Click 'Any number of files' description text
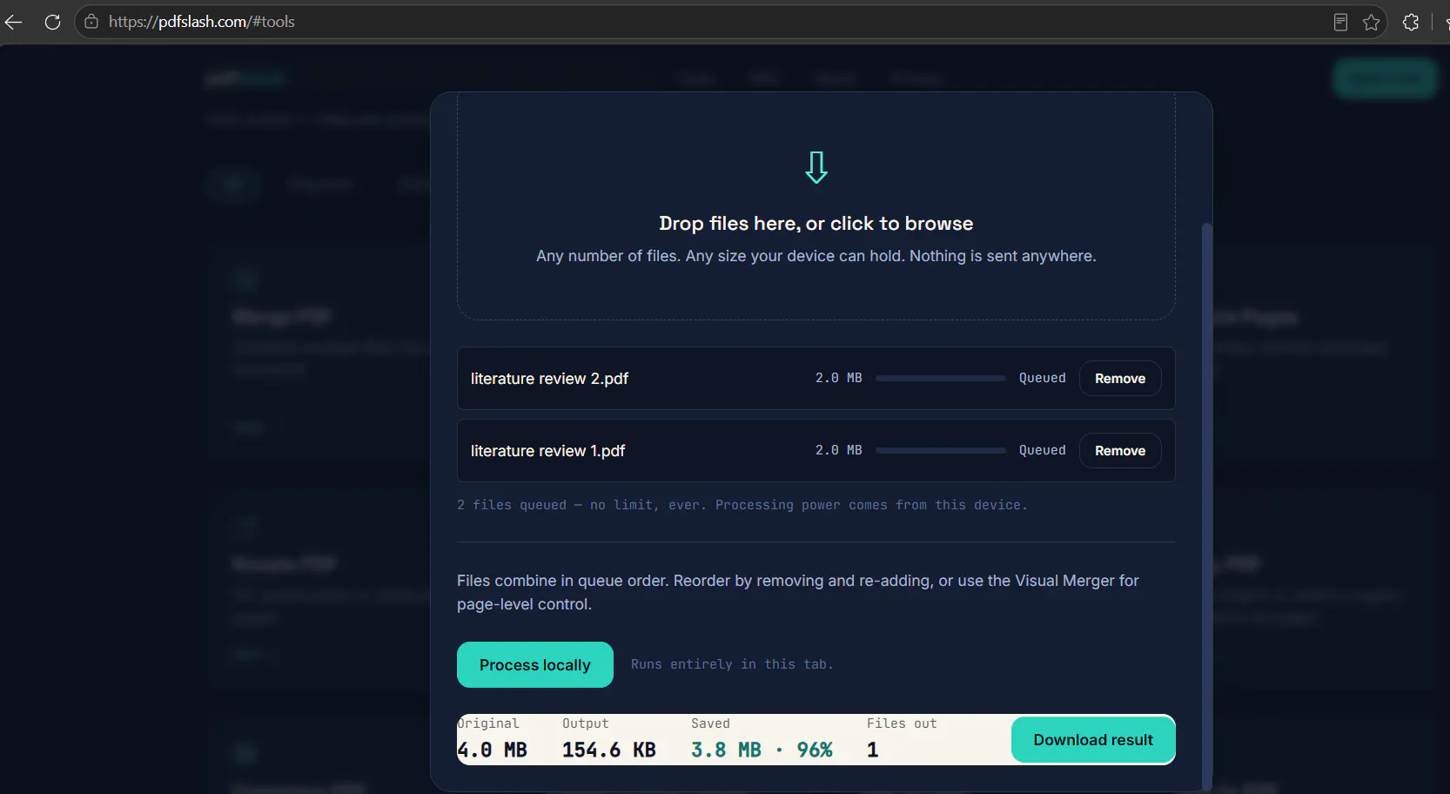1450x794 pixels. pyautogui.click(x=816, y=256)
